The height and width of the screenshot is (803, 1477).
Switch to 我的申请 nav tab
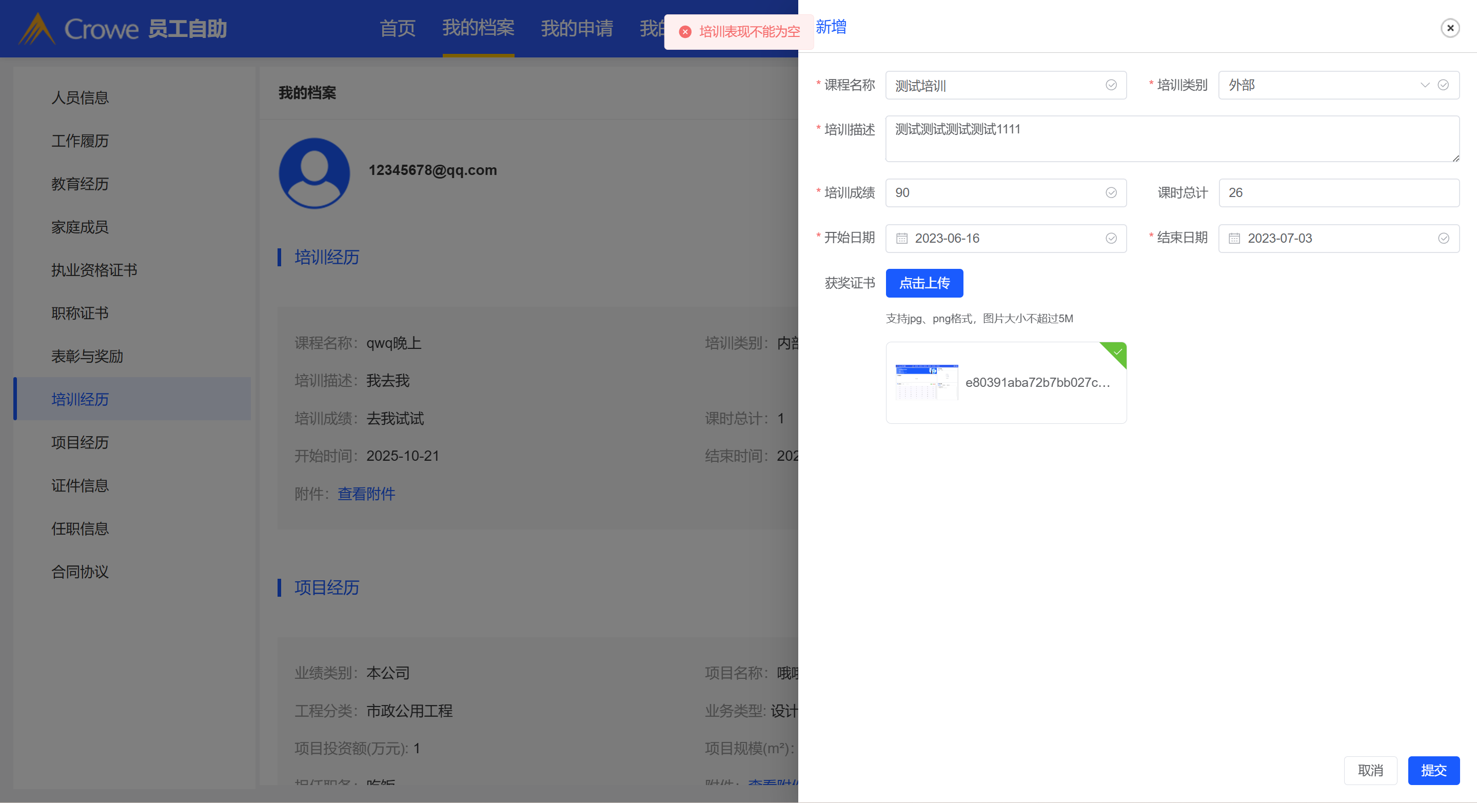(x=576, y=28)
